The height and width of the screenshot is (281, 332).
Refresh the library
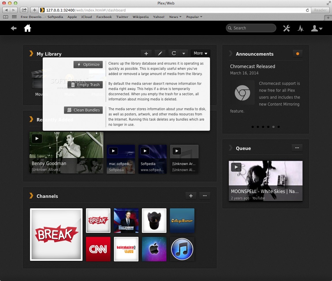[x=174, y=53]
